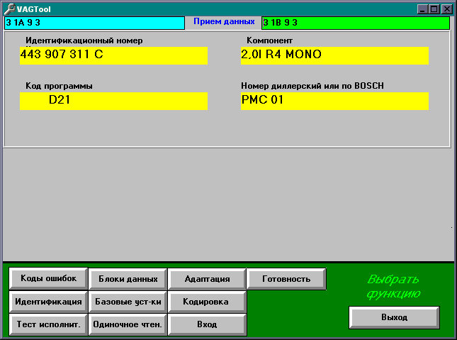Open the Кодировка coding function
Viewport: 457px width, 340px height.
point(207,302)
